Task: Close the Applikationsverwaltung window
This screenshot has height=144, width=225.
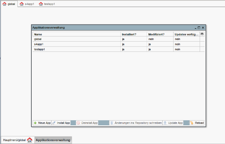Action: point(203,28)
